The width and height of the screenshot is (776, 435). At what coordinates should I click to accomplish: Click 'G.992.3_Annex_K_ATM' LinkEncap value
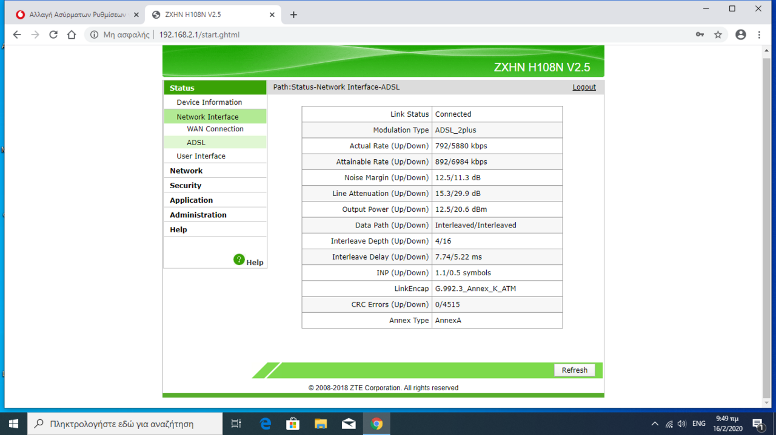point(476,289)
